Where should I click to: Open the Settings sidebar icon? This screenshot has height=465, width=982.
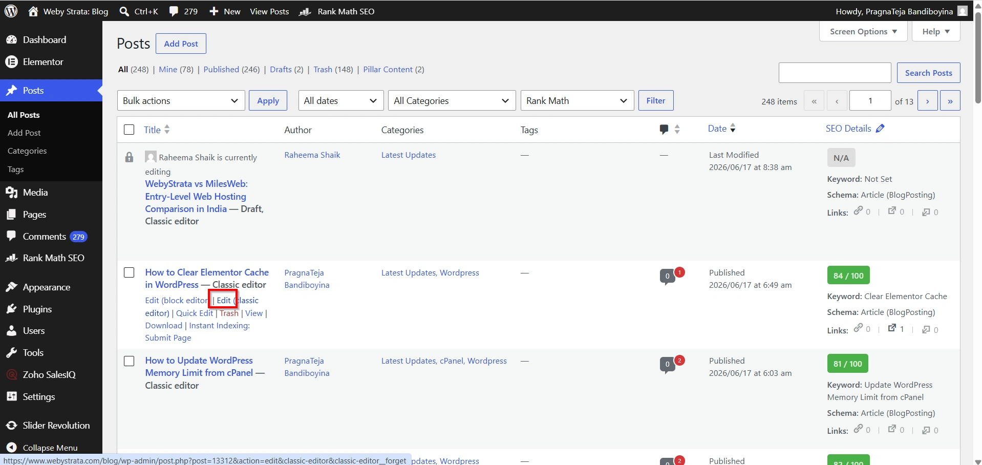11,396
